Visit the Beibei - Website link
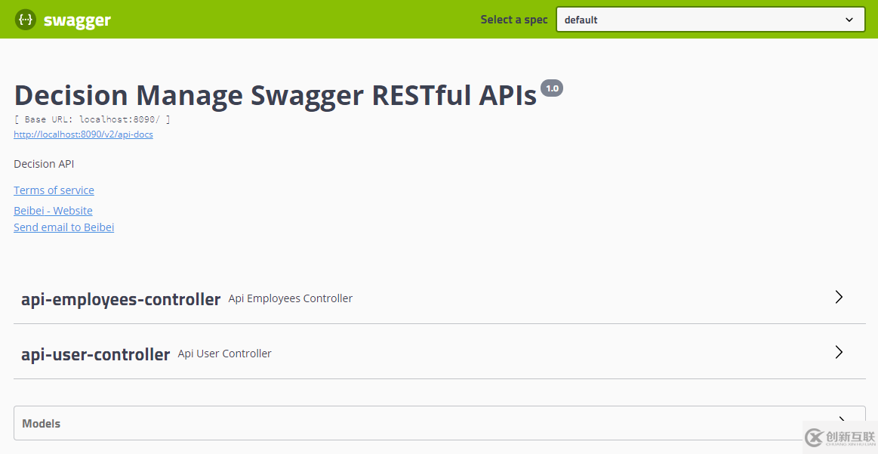 click(x=53, y=211)
